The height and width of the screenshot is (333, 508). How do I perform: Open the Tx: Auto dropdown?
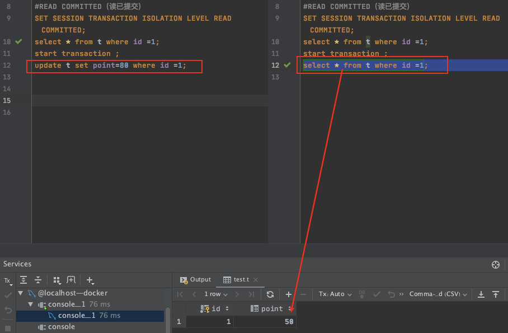335,294
